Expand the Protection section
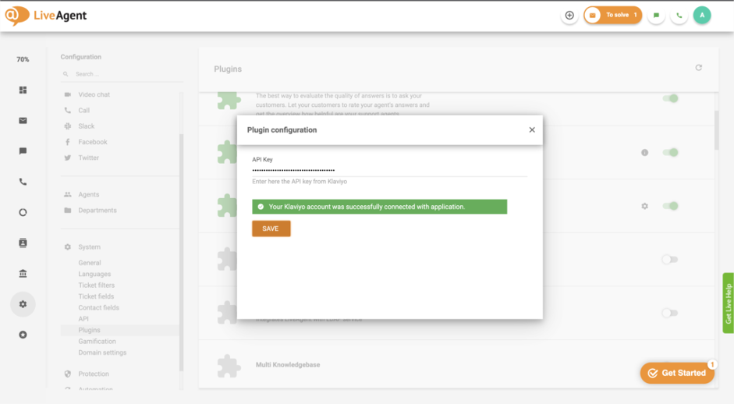734x404 pixels. [93, 374]
